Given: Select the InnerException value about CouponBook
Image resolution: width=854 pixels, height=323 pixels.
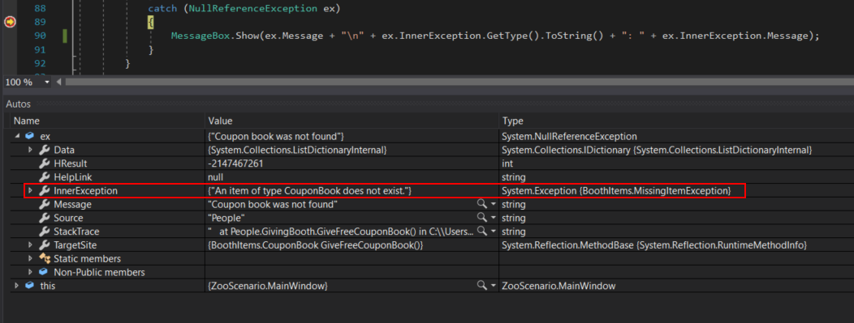Looking at the screenshot, I should point(310,190).
